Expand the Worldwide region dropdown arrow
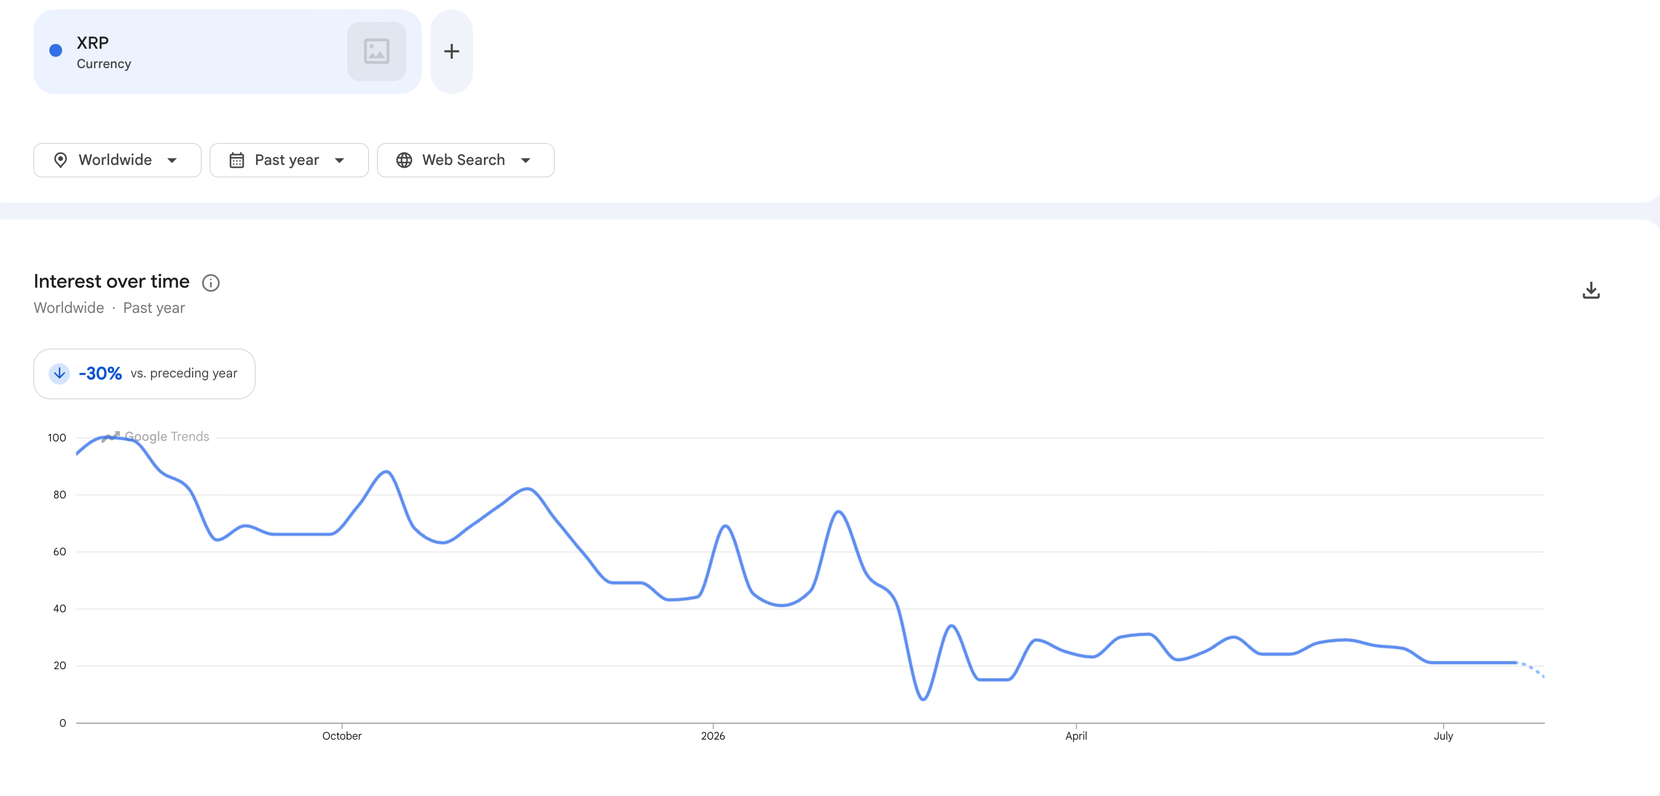1660x796 pixels. point(172,160)
